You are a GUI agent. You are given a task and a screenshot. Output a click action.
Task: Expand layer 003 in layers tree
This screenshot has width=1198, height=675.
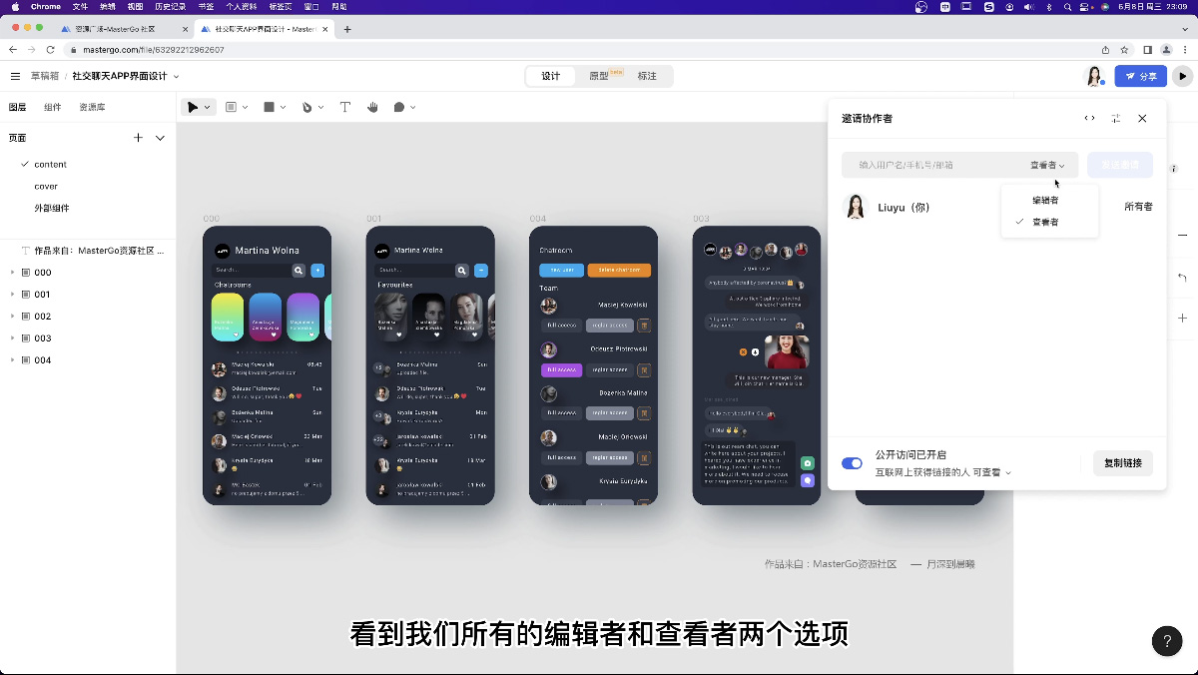(x=12, y=338)
